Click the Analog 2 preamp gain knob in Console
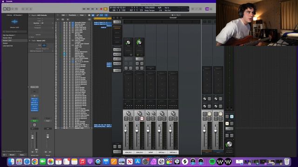Screen dimensions: 298x167 [140, 42]
